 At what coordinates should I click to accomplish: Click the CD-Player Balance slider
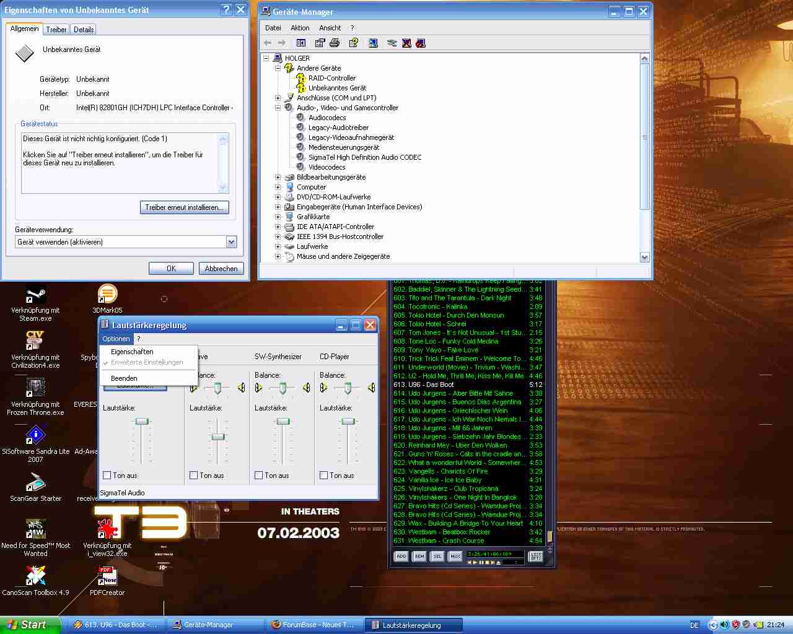pos(348,388)
